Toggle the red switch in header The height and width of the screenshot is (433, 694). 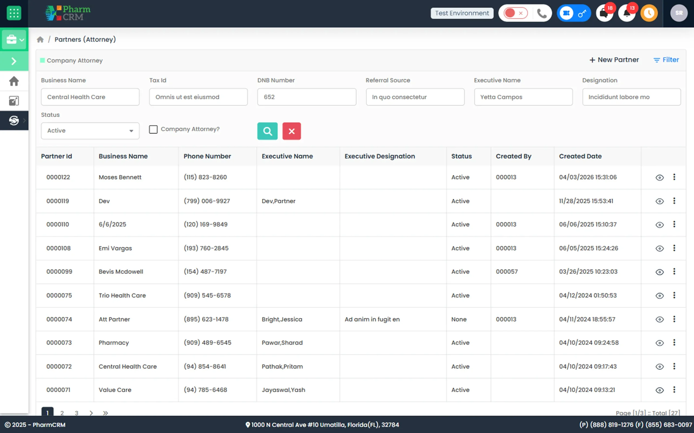(x=516, y=13)
